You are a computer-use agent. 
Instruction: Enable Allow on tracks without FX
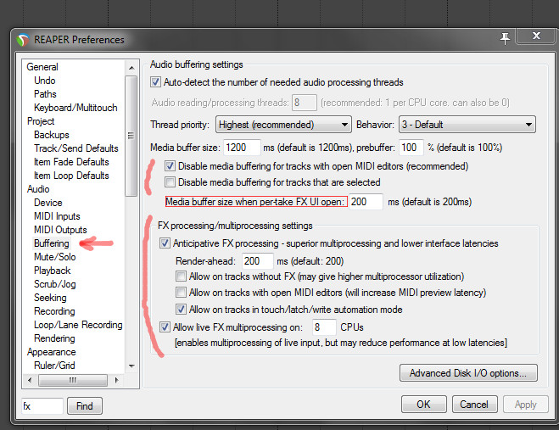181,276
